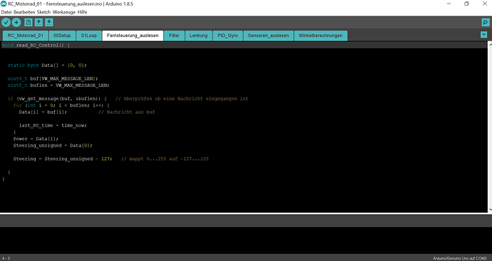Open the Hilfe menu
The image size is (492, 261).
(82, 12)
